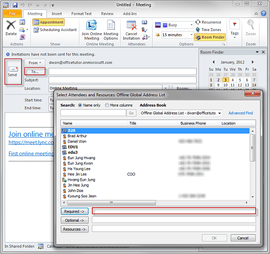Click Cancel Invitation icon
270x254 pixels.
tap(131, 30)
